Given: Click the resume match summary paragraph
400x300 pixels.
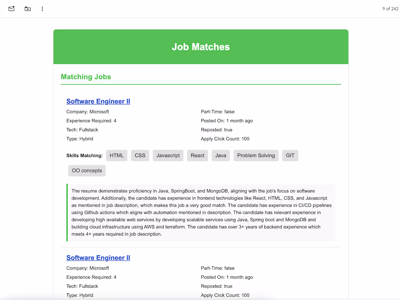Looking at the screenshot, I should point(201,212).
